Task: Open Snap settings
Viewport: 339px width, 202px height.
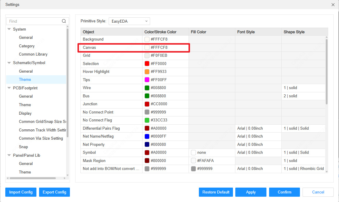Action: tap(23, 147)
